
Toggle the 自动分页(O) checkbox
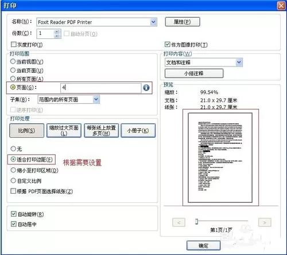pyautogui.click(x=67, y=34)
